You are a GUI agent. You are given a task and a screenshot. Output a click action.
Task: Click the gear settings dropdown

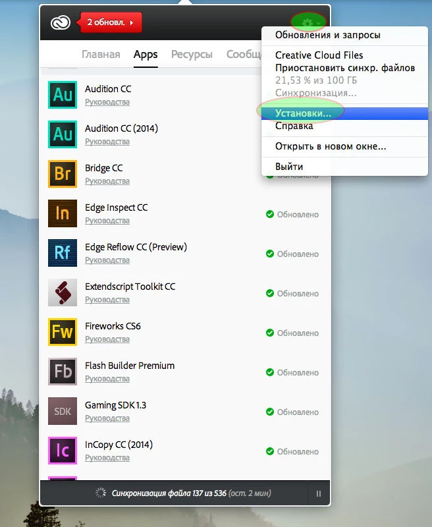coord(310,22)
